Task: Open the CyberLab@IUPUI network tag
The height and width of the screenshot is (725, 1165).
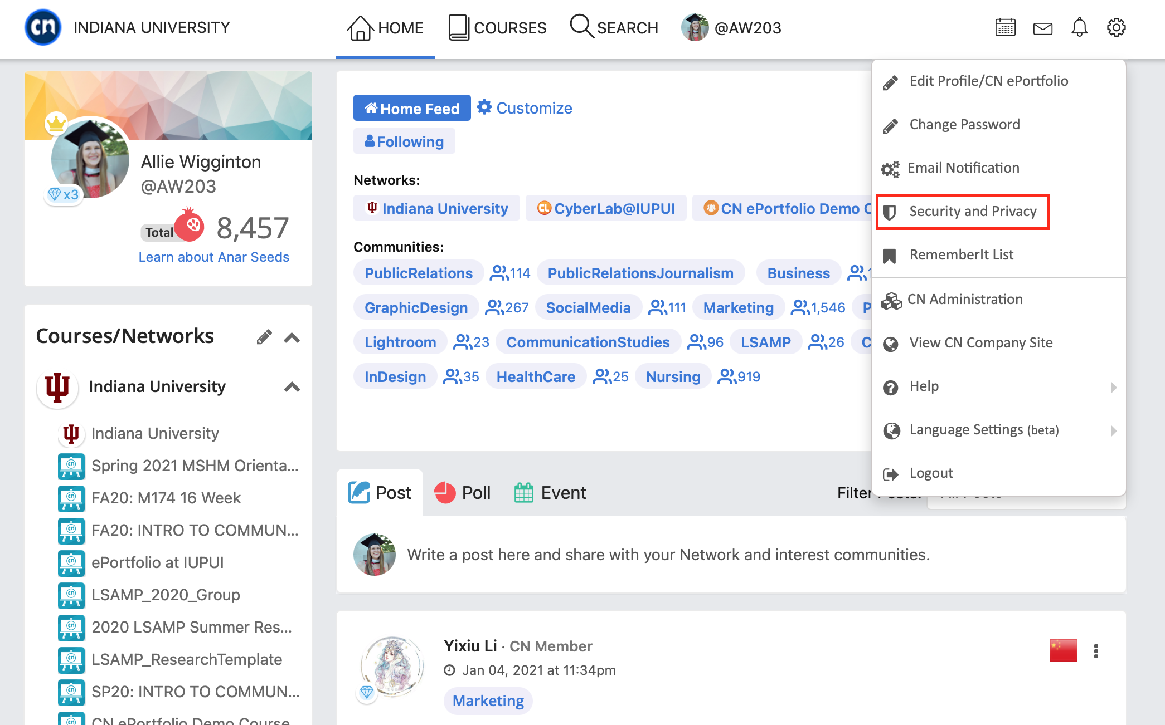Action: [606, 208]
